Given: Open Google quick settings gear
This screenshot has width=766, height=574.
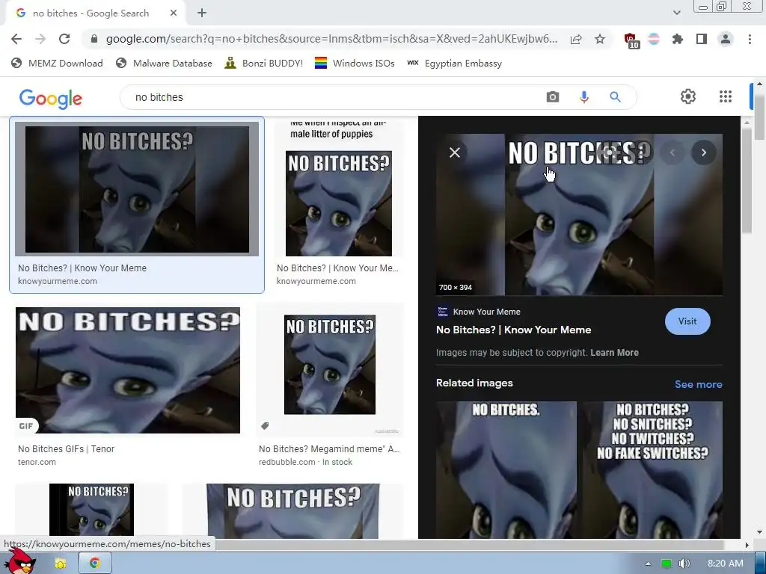Looking at the screenshot, I should (688, 96).
